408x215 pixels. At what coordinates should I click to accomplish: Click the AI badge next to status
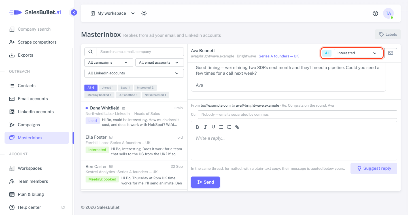click(x=327, y=53)
